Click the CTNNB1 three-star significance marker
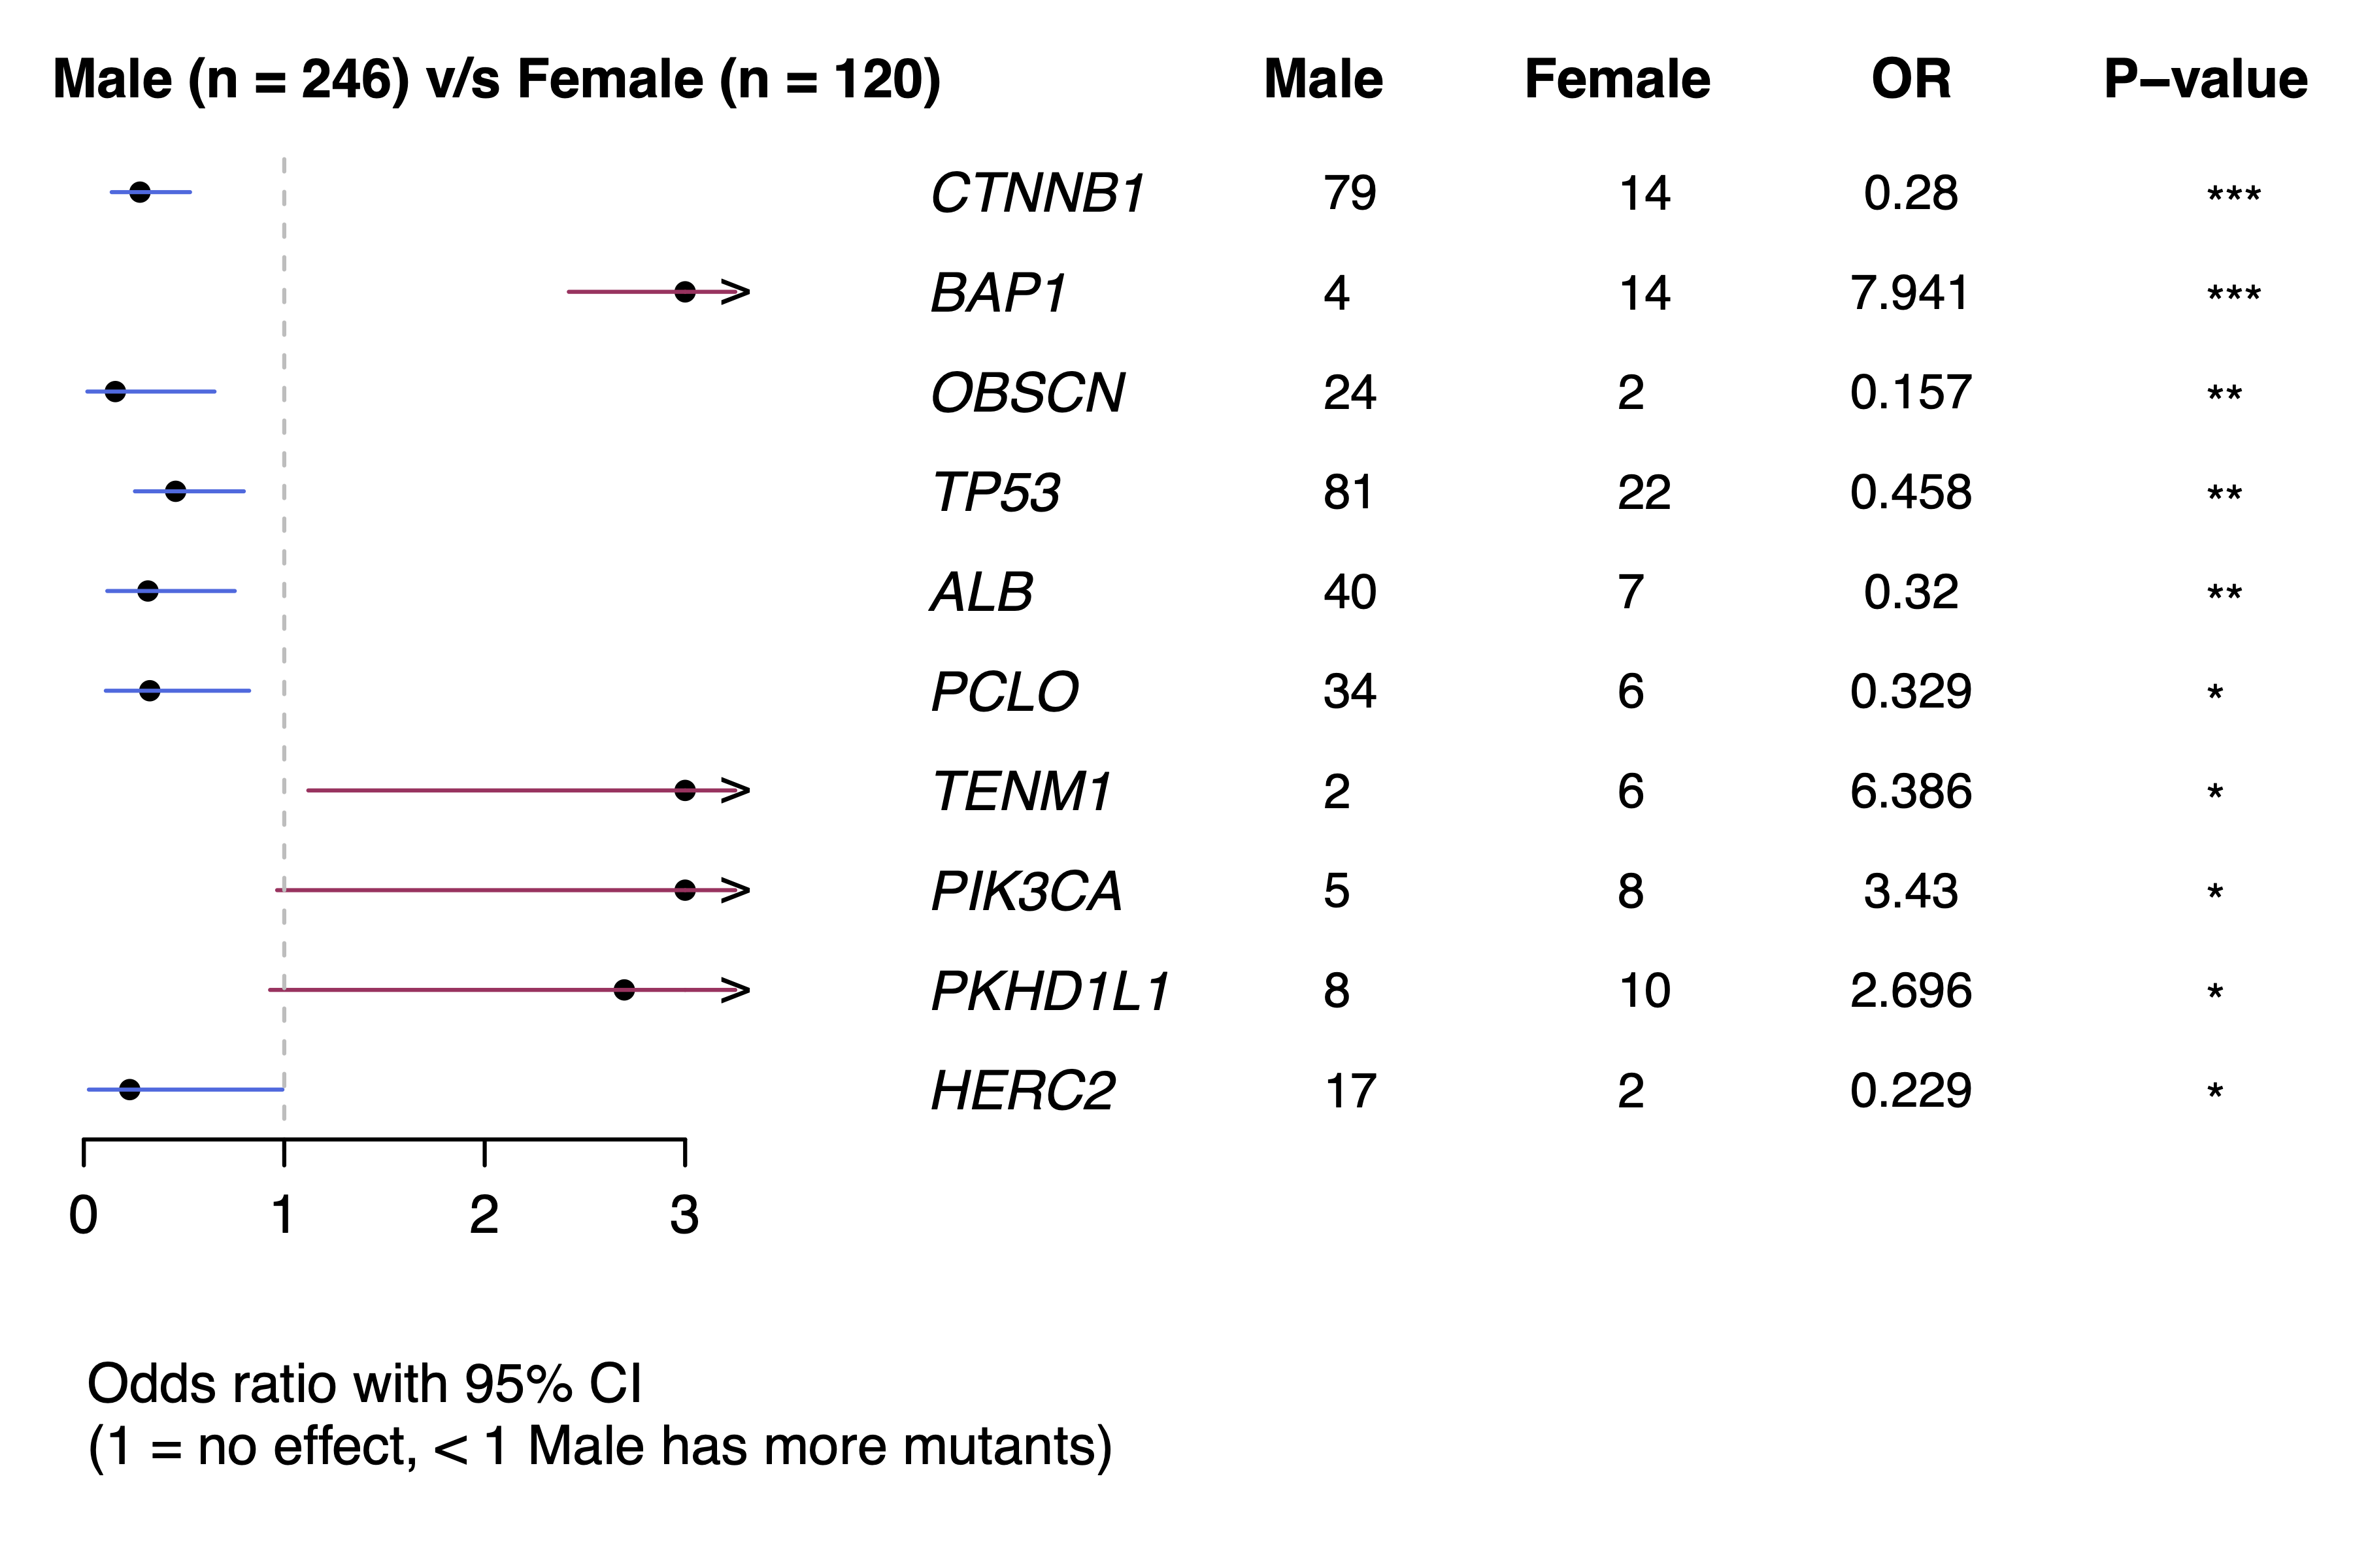 coord(2234,195)
